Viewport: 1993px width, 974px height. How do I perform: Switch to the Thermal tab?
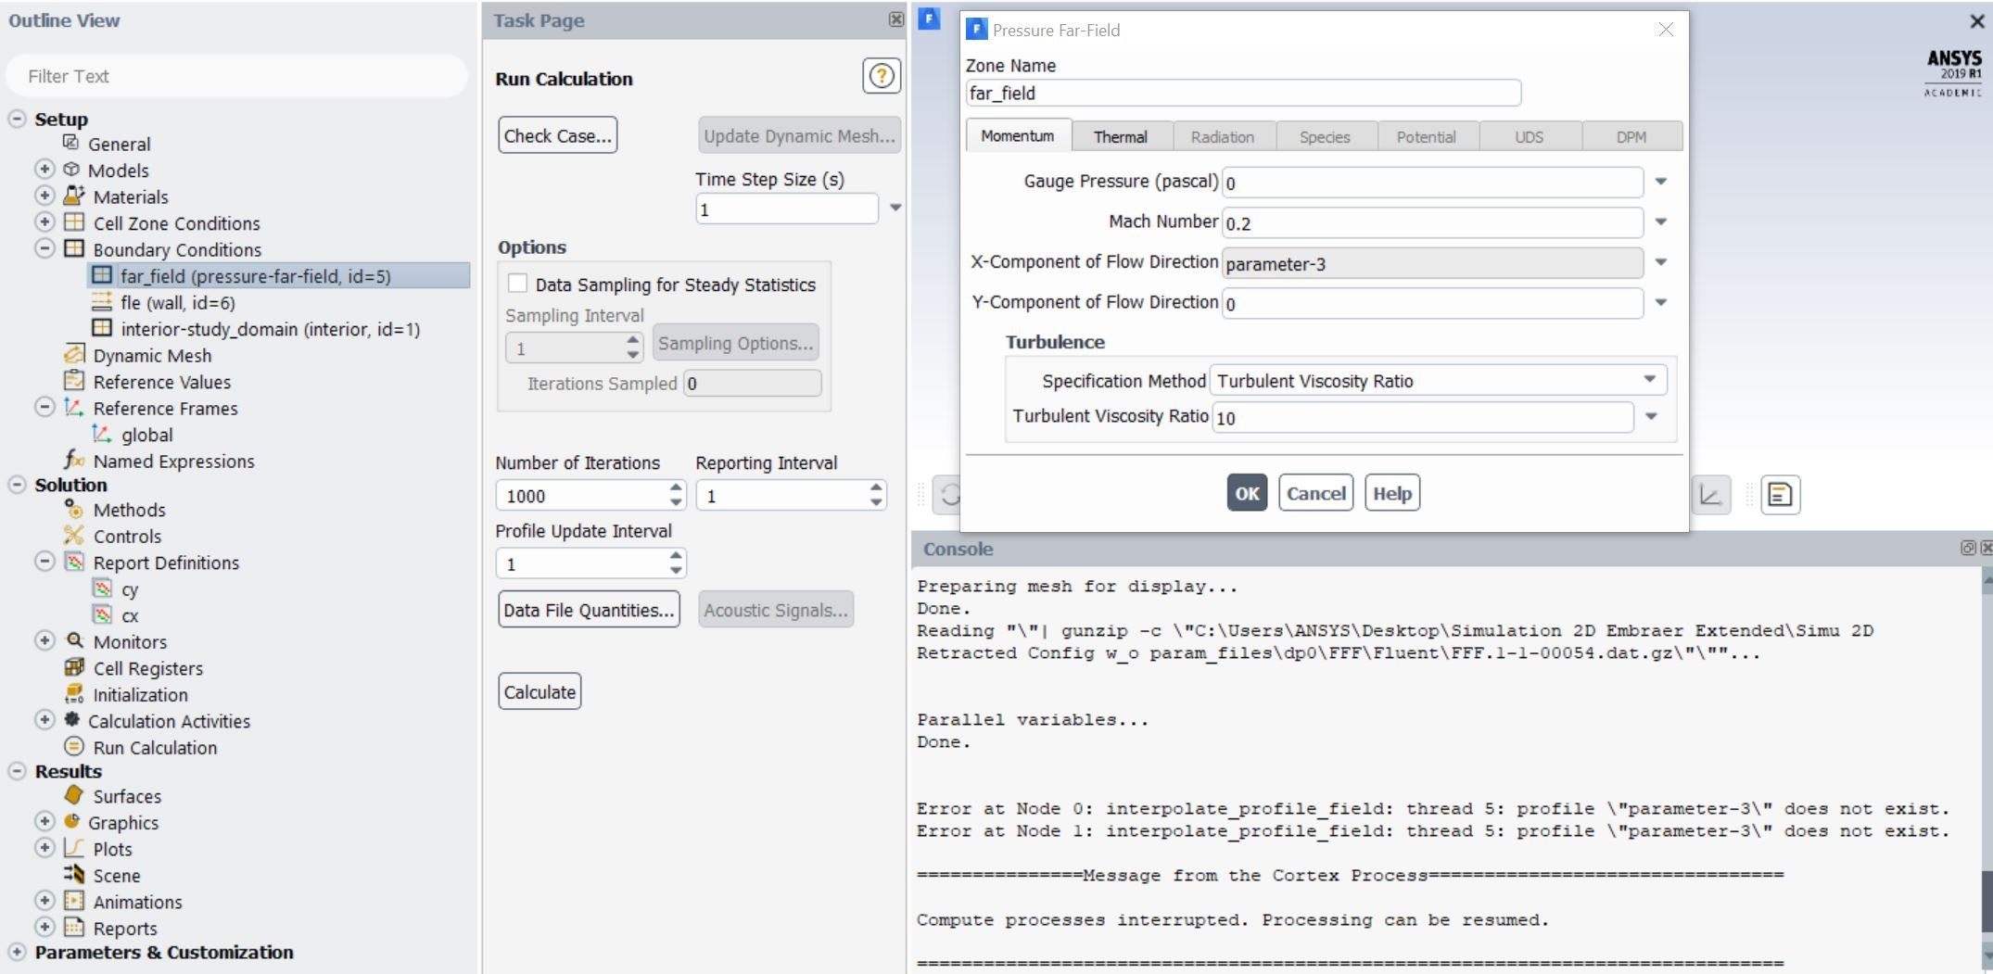[1120, 136]
